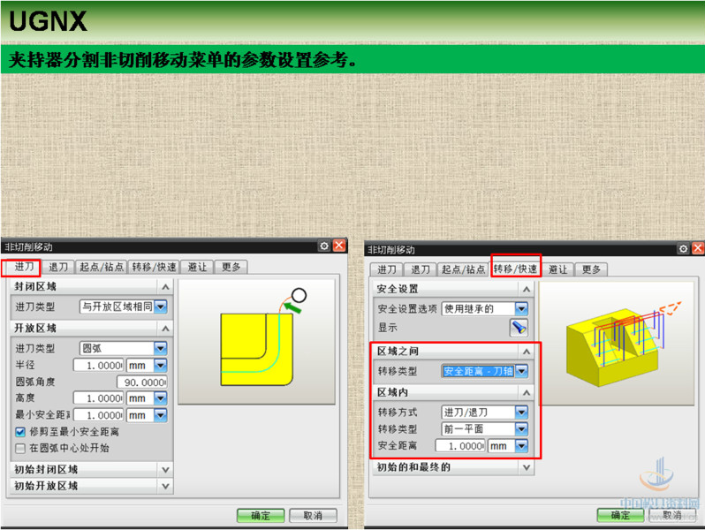Click the 圆弧角度 input field
The height and width of the screenshot is (530, 705).
[x=121, y=382]
